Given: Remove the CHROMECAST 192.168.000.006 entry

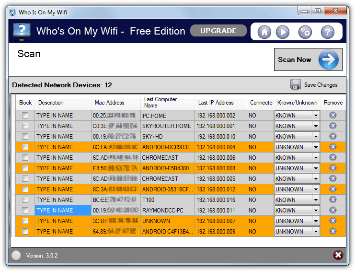Looking at the screenshot, I should tap(333, 157).
